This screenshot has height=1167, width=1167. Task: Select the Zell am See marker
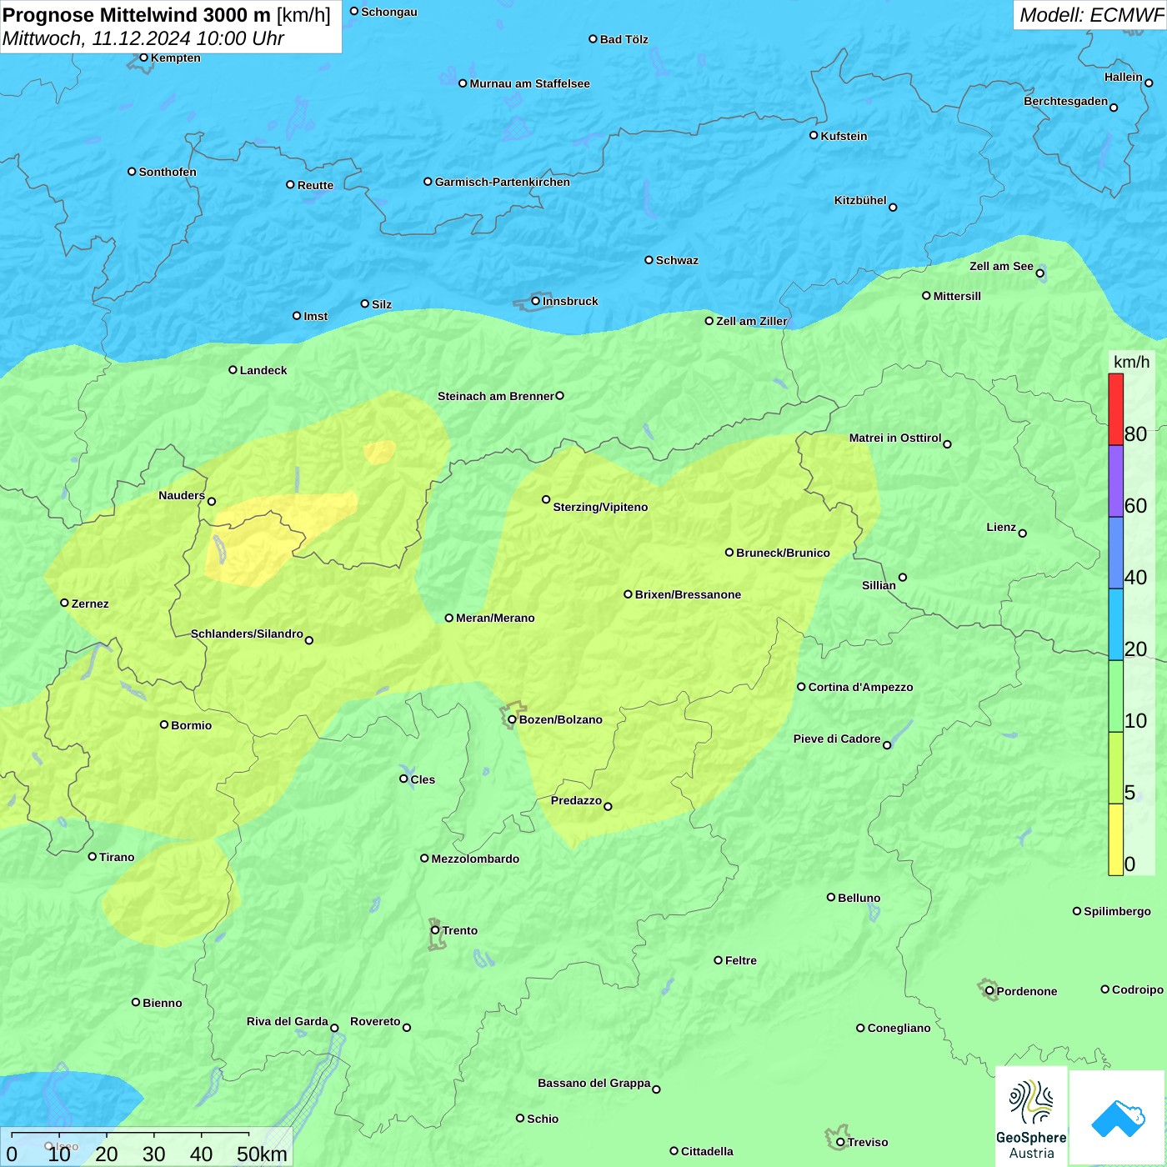[x=1039, y=273]
